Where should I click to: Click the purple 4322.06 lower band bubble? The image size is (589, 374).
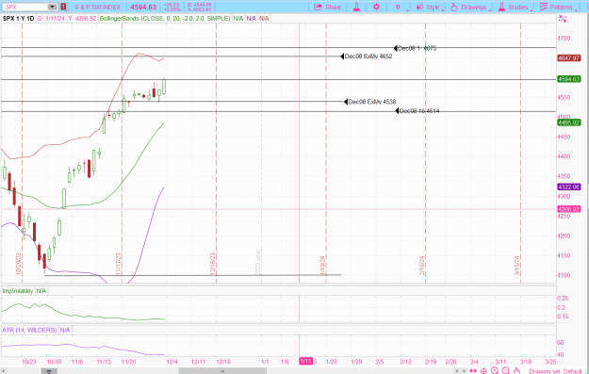tap(568, 187)
